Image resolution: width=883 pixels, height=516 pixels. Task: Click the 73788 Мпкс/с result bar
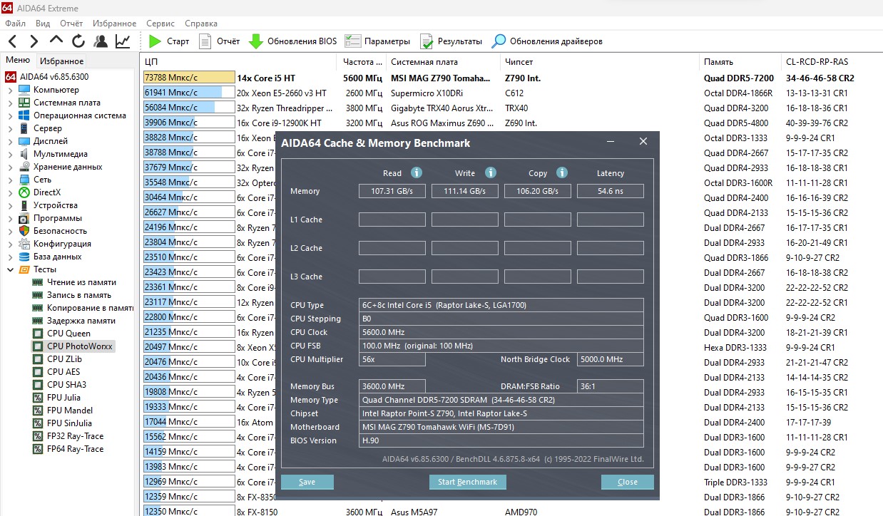(189, 78)
